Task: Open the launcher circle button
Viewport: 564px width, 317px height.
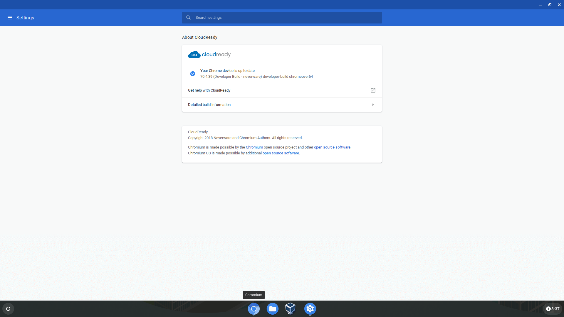Action: [x=8, y=309]
